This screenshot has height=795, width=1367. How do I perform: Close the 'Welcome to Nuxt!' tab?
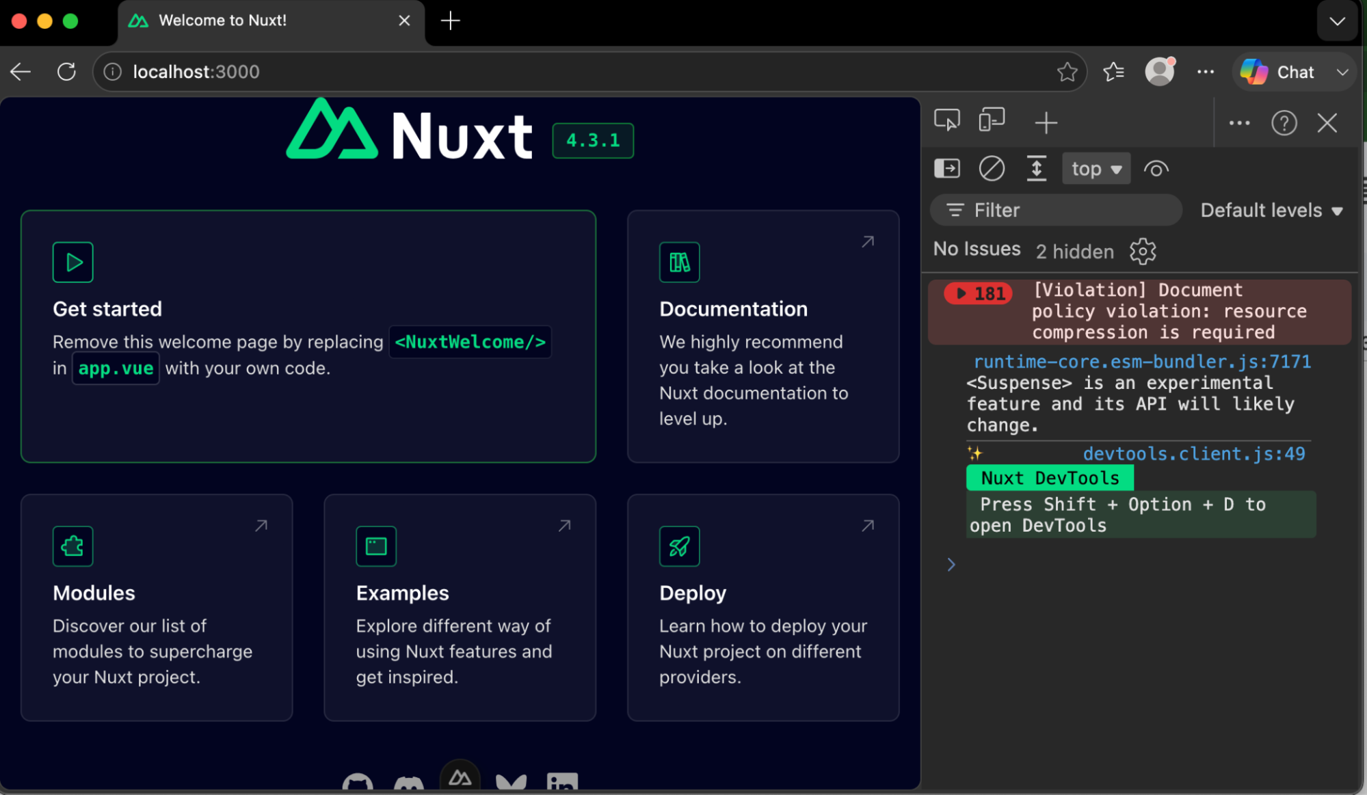point(404,21)
